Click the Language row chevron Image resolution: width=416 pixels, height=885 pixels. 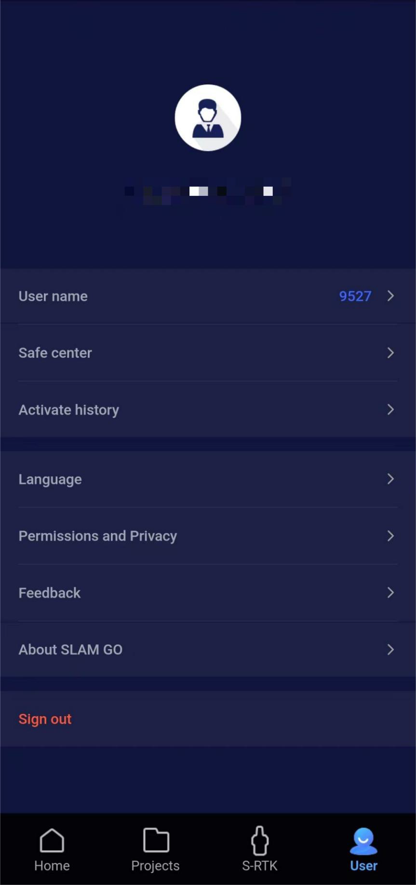click(x=390, y=479)
